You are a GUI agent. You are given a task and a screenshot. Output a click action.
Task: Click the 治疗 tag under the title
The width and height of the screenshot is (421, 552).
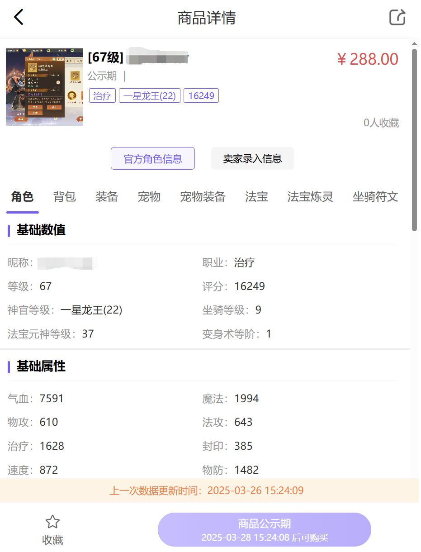102,95
